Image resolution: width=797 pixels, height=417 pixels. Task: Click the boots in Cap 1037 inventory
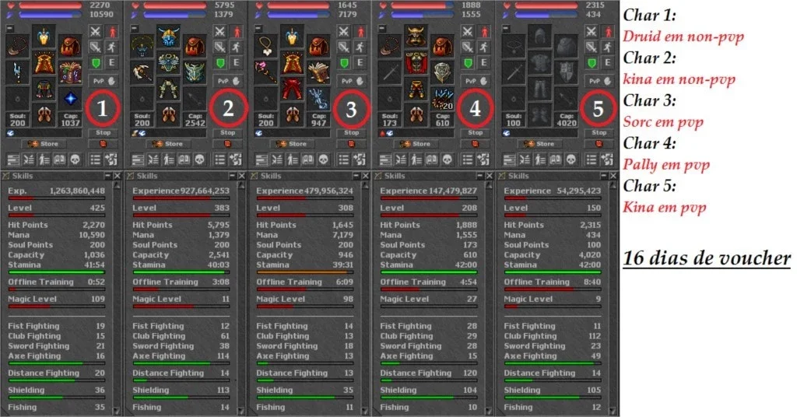point(44,116)
